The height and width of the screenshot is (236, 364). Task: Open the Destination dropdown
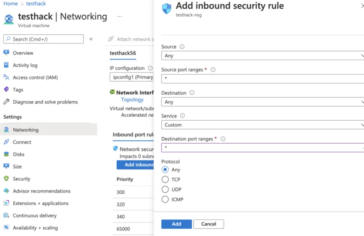click(263, 102)
